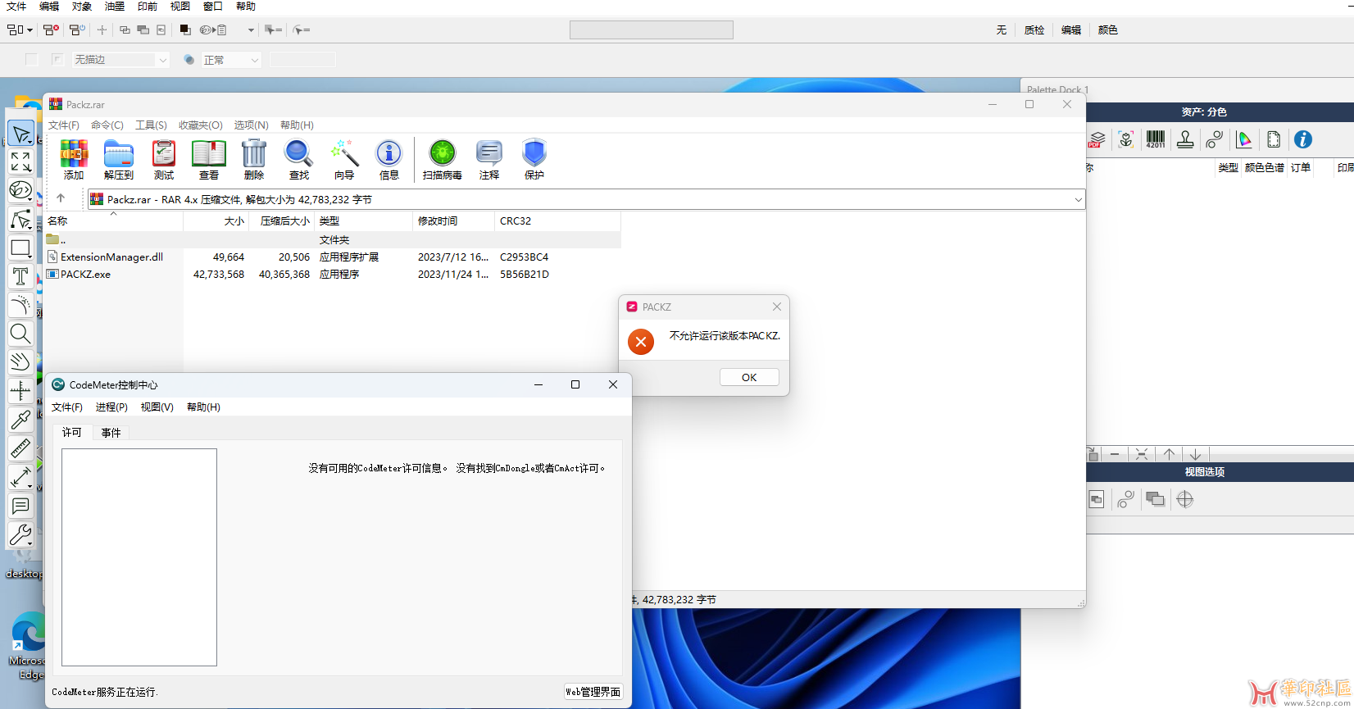The image size is (1354, 709).
Task: Select the arrow selection tool in PACKZ toolbox
Action: coord(20,134)
